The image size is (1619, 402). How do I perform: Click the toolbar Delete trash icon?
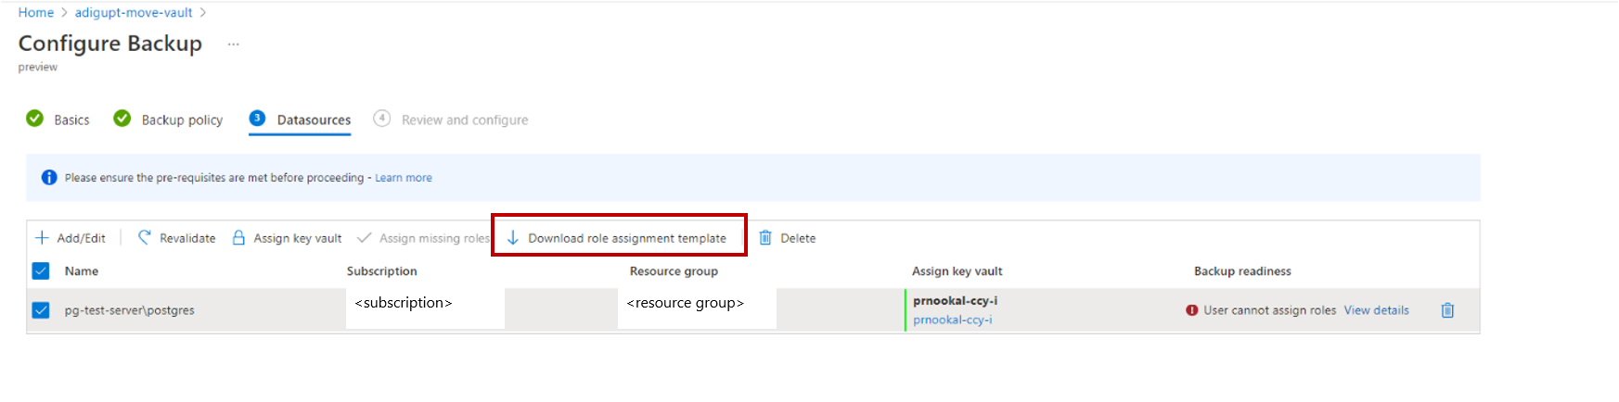(x=765, y=237)
